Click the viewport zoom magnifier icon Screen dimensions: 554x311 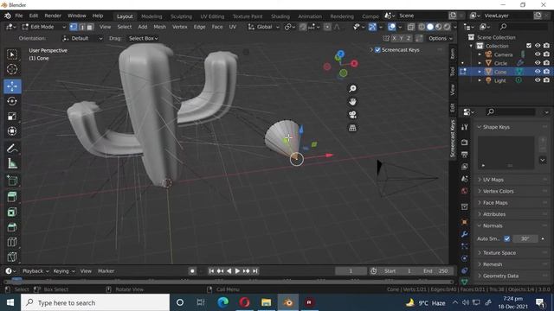tap(352, 88)
